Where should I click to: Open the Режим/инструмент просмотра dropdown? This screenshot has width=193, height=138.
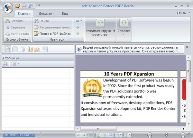pyautogui.click(x=100, y=30)
